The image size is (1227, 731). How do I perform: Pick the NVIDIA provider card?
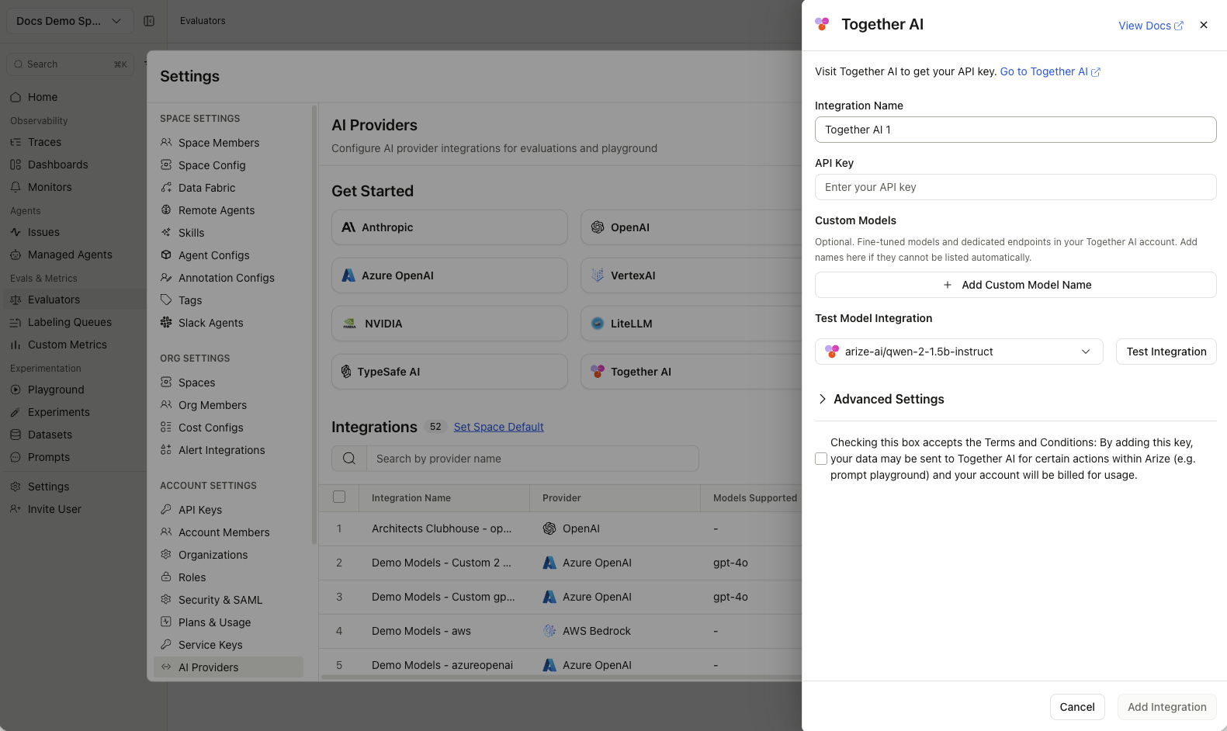449,324
